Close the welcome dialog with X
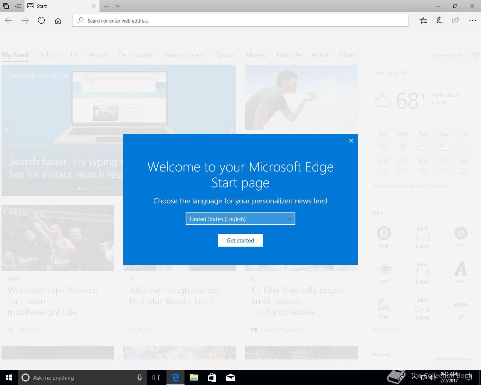Screen dimensions: 481x385 (351, 141)
